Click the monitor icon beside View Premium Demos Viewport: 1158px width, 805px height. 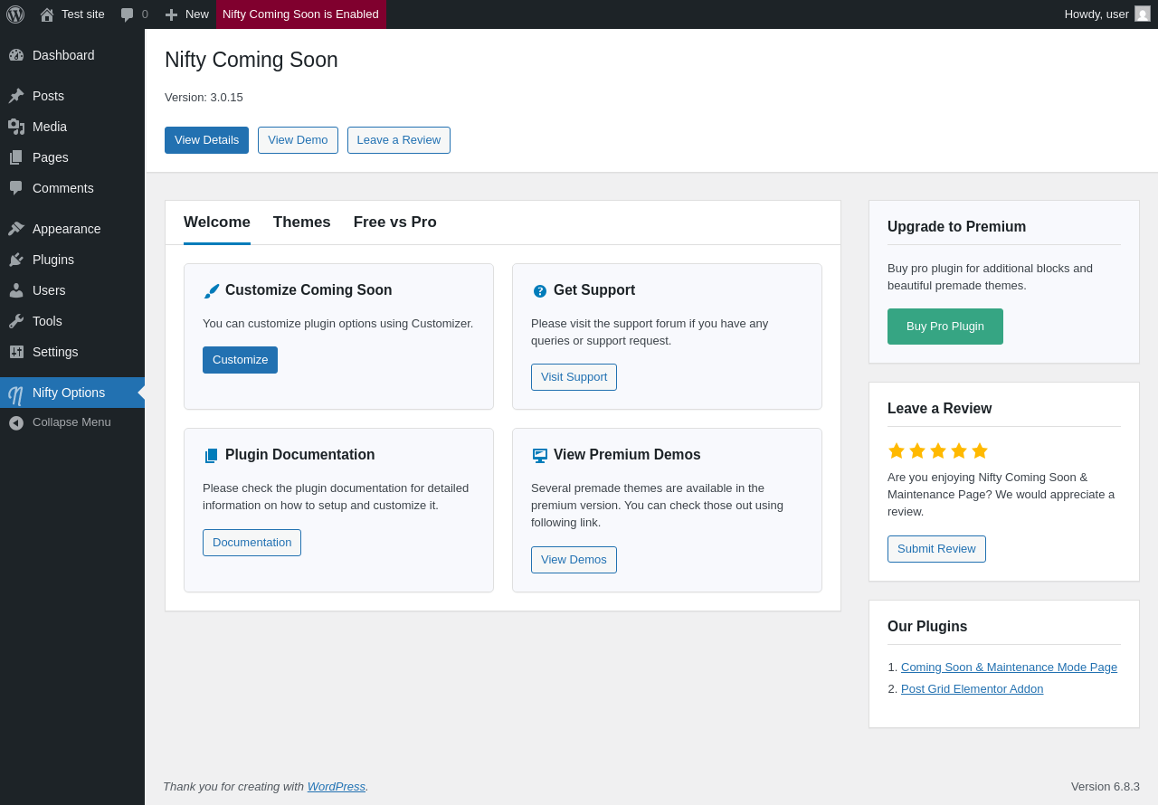click(x=540, y=456)
